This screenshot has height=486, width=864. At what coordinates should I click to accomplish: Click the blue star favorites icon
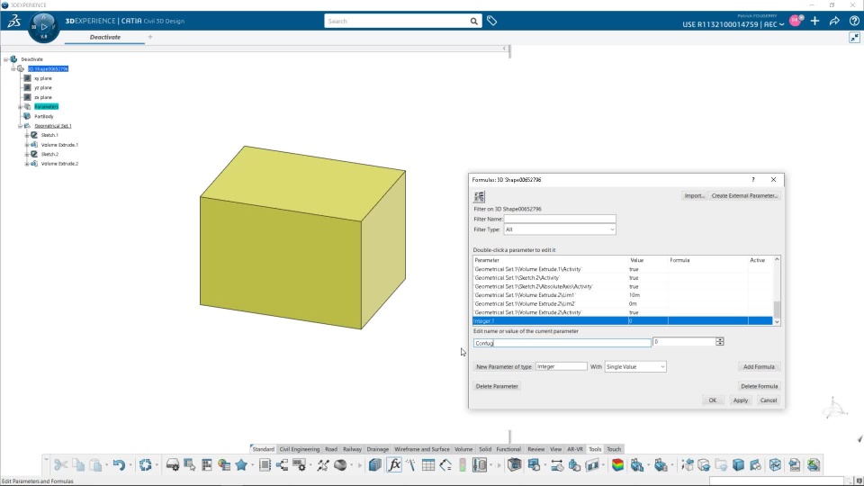pyautogui.click(x=241, y=465)
